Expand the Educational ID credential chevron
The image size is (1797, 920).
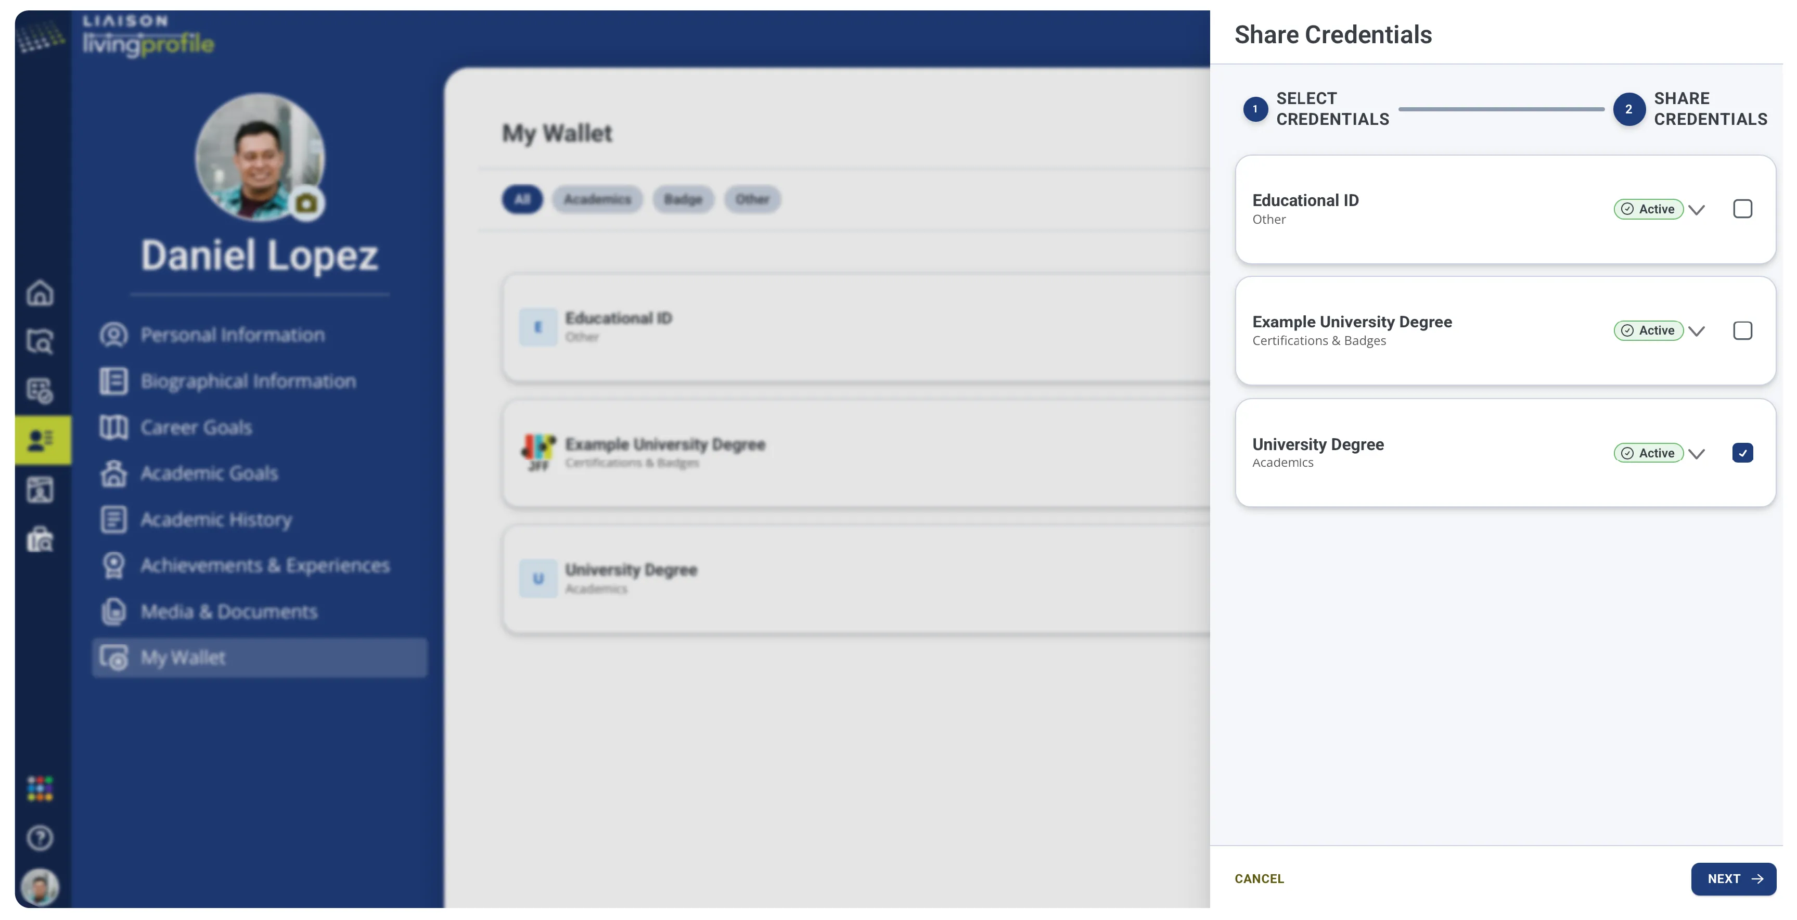pyautogui.click(x=1697, y=209)
